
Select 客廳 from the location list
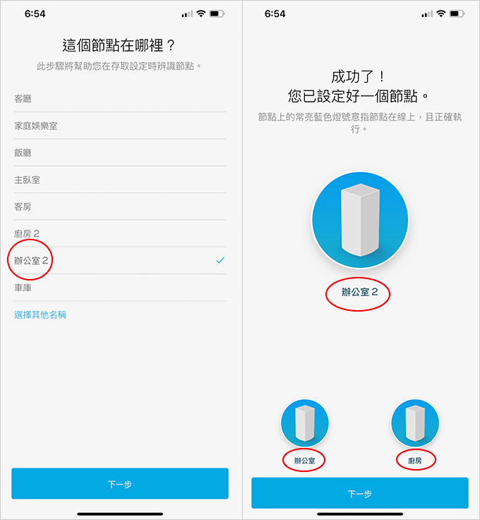pyautogui.click(x=119, y=98)
